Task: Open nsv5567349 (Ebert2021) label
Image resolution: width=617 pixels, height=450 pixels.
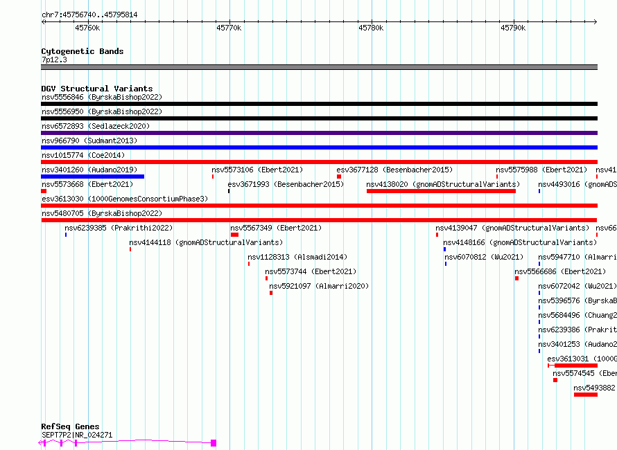Action: (x=276, y=228)
